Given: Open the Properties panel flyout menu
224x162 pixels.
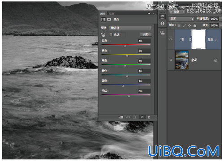Looking at the screenshot, I should pyautogui.click(x=155, y=13).
